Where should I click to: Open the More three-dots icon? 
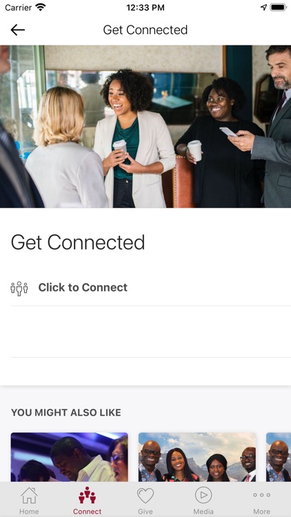point(261,495)
